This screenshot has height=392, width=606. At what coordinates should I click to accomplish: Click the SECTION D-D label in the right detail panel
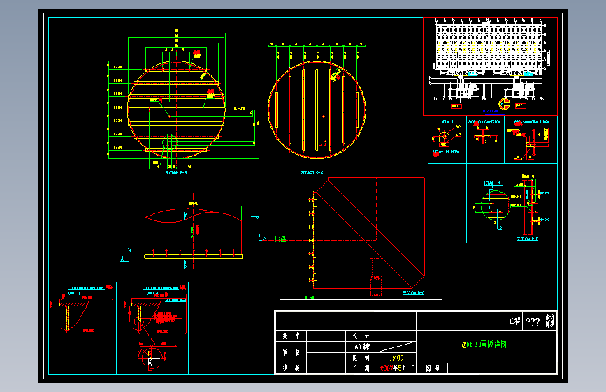527,239
